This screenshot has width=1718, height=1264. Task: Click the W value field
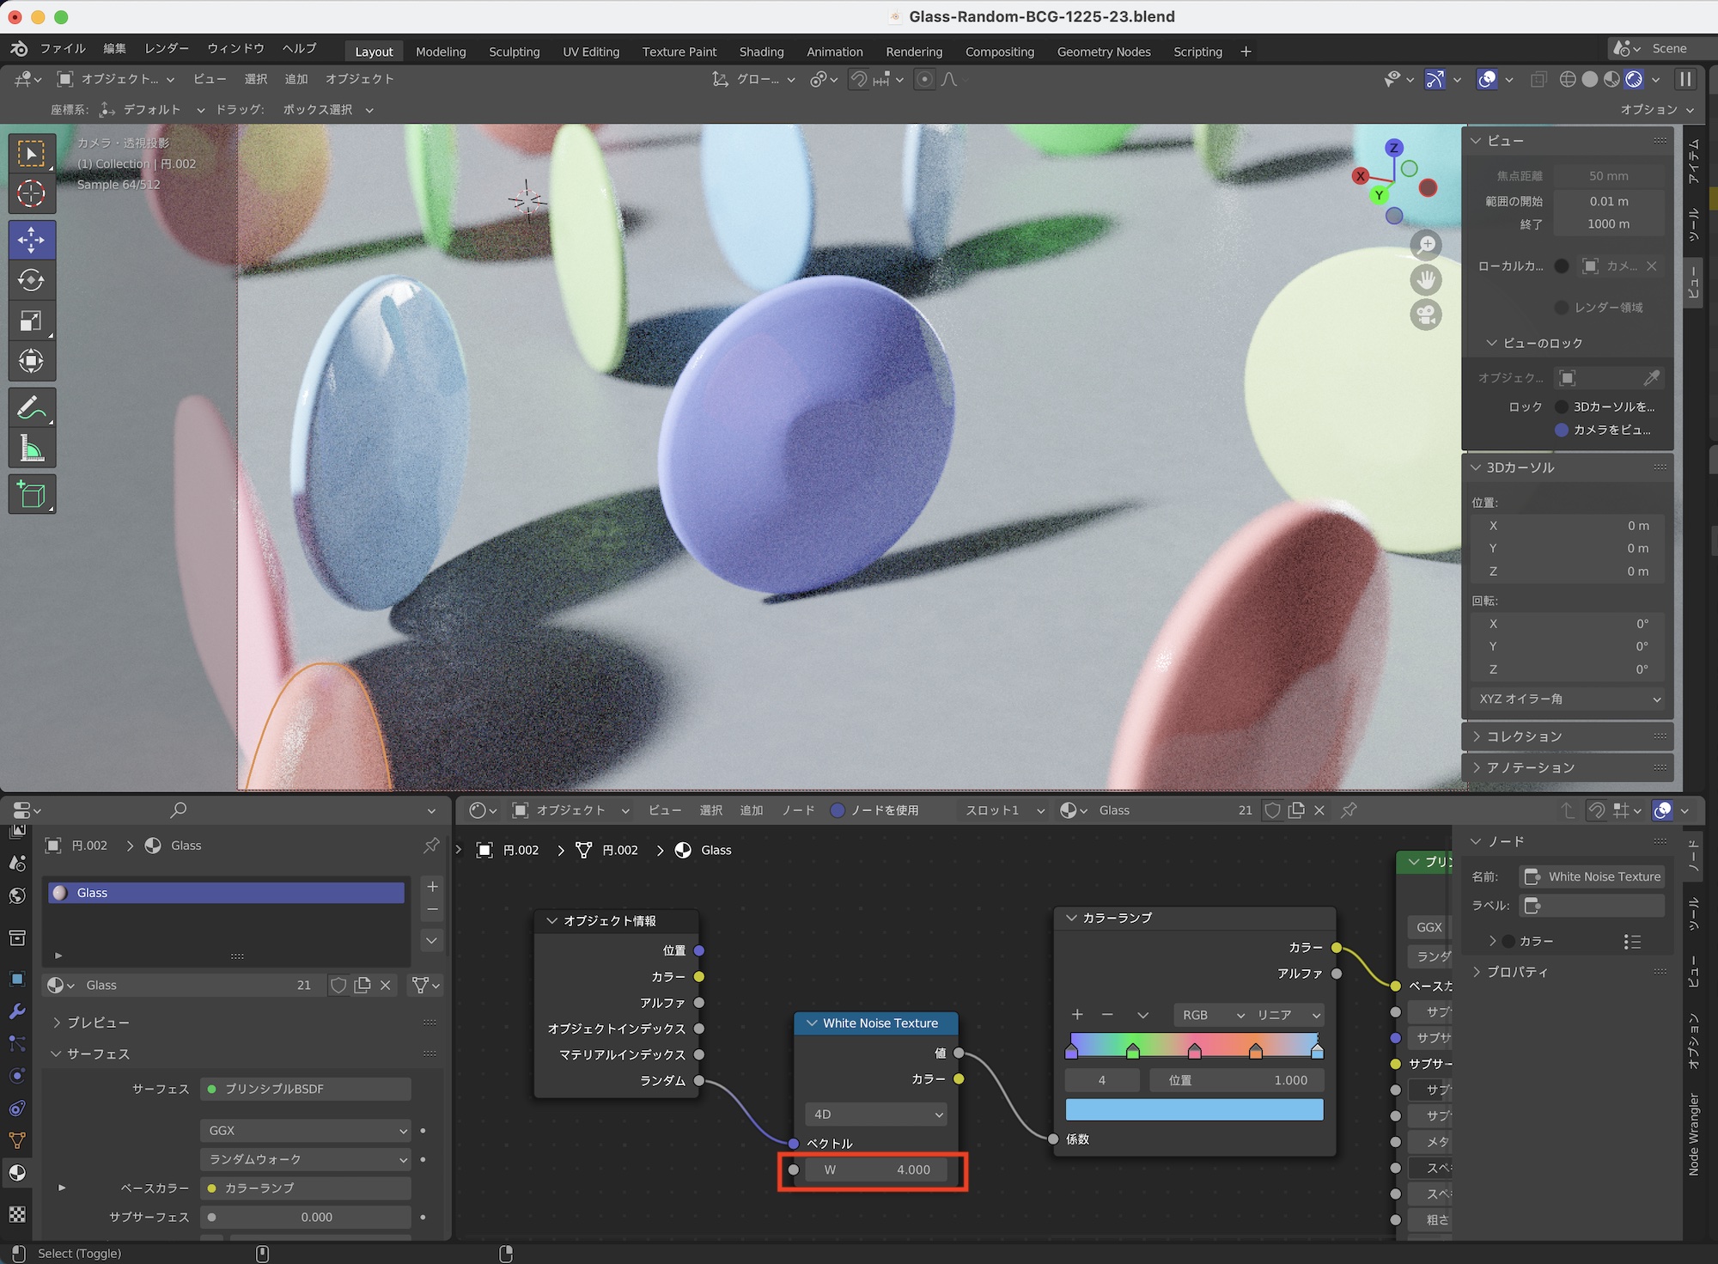point(875,1169)
